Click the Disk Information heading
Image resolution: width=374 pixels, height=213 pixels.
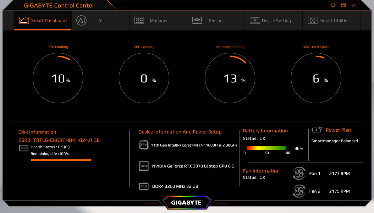click(37, 132)
